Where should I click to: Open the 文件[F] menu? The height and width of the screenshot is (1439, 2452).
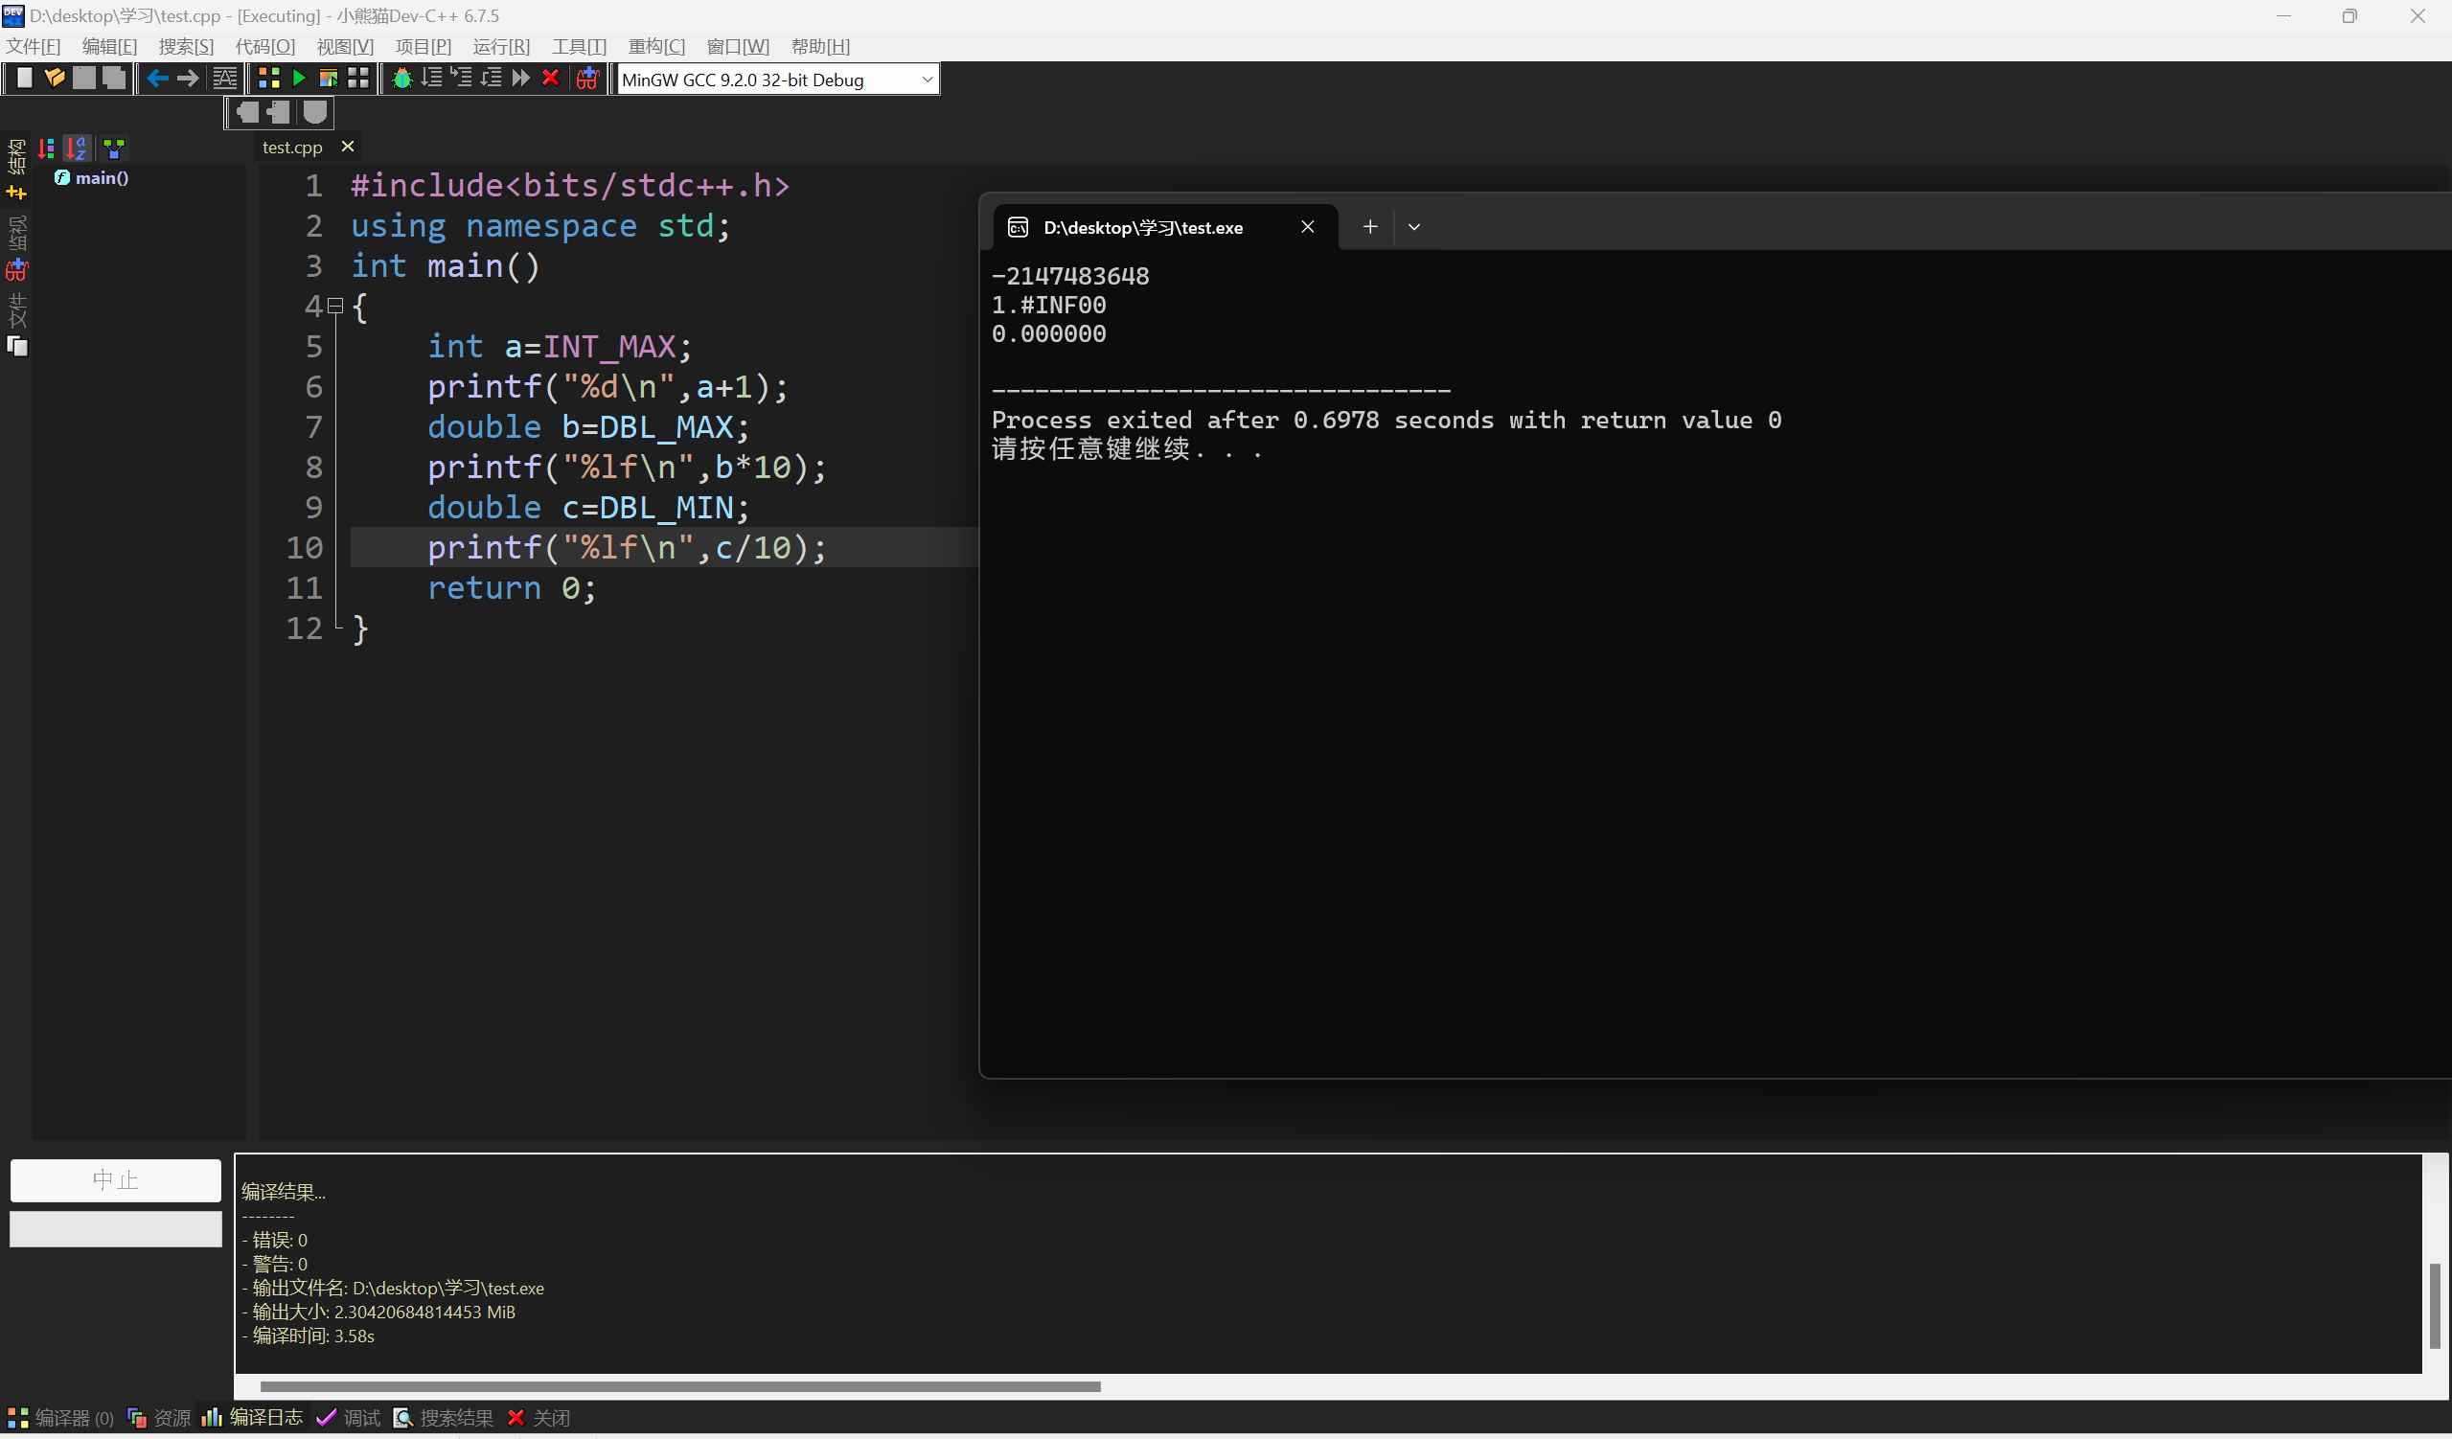(34, 47)
